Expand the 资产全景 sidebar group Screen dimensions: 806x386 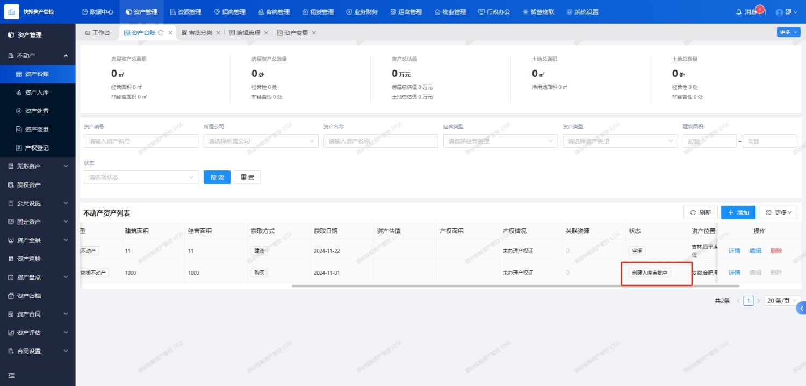pyautogui.click(x=38, y=240)
